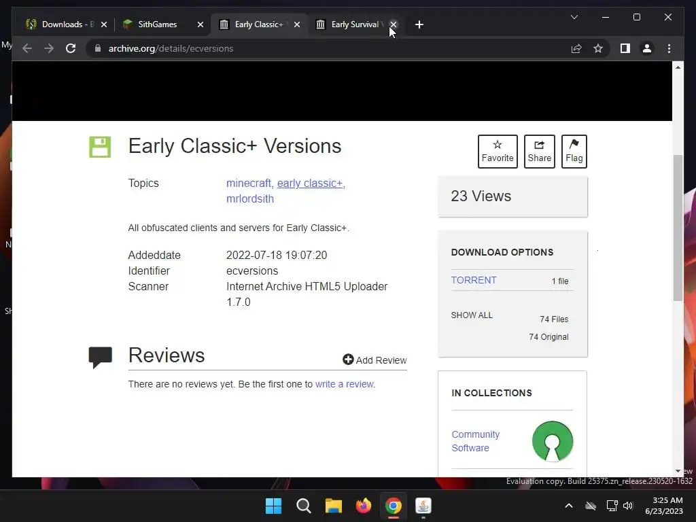This screenshot has width=696, height=522.
Task: Click SHOW ALL download options
Action: tap(472, 315)
